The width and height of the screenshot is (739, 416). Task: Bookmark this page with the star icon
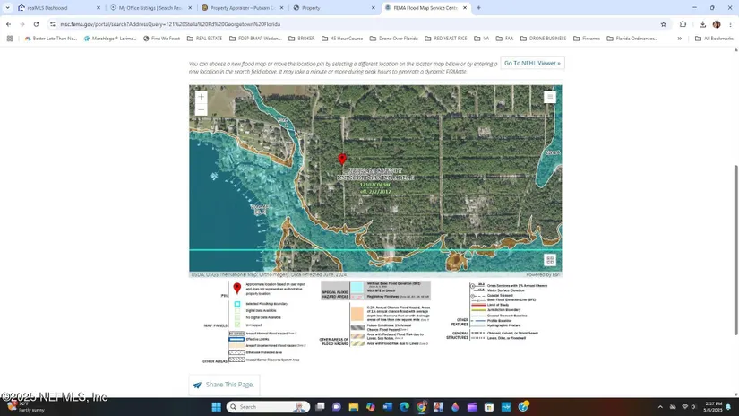[x=663, y=24]
